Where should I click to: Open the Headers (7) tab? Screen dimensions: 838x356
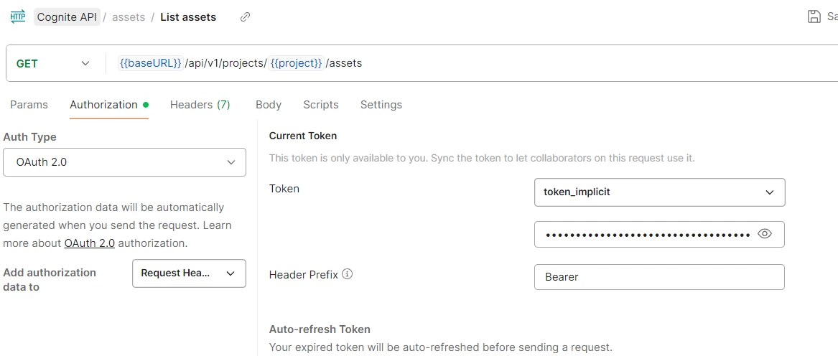[200, 105]
